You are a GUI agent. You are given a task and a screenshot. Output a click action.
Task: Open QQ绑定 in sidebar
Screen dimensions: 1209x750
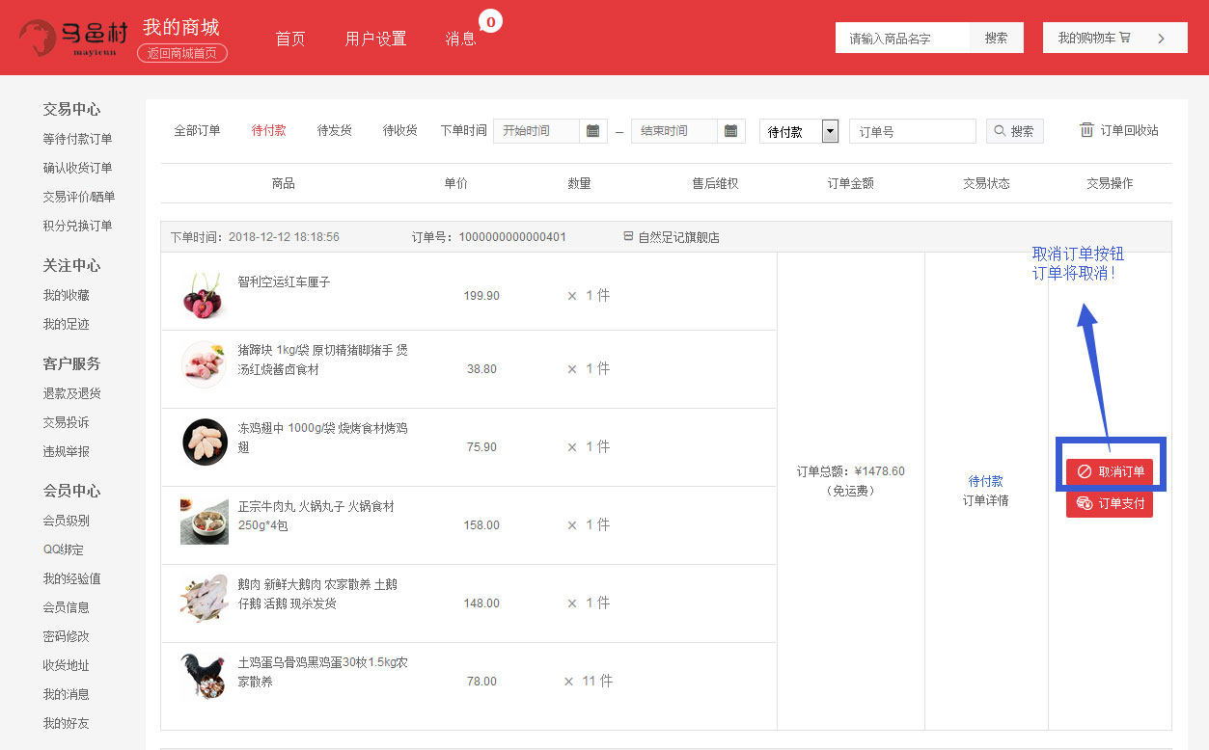coord(64,549)
